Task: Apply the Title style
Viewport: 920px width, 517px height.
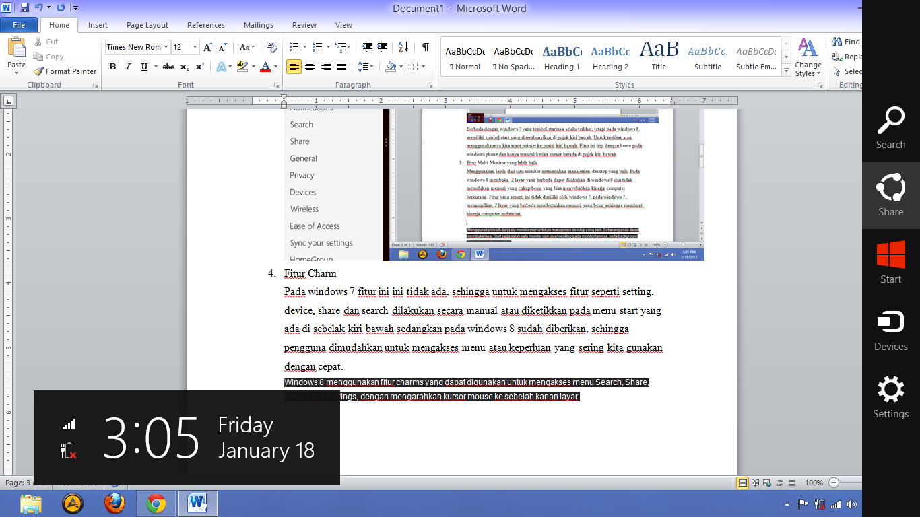Action: coord(659,58)
